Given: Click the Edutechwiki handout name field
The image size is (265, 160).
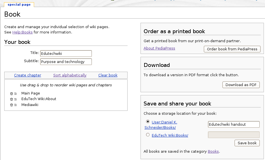Looking at the screenshot, I should [x=234, y=124].
